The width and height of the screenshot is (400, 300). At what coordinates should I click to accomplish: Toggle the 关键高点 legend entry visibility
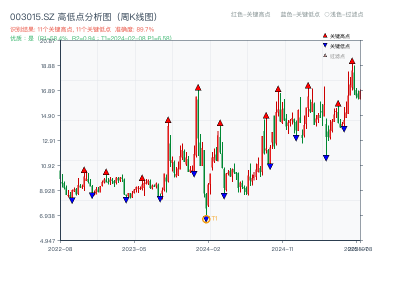tap(335, 35)
